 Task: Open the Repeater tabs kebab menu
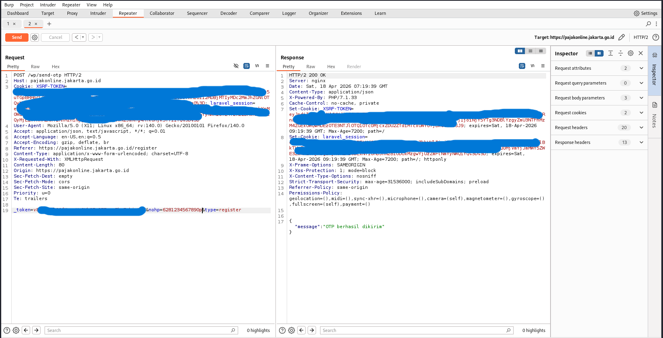click(657, 24)
